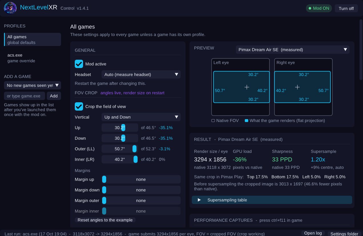Click the Mod ON status indicator

[x=319, y=8]
